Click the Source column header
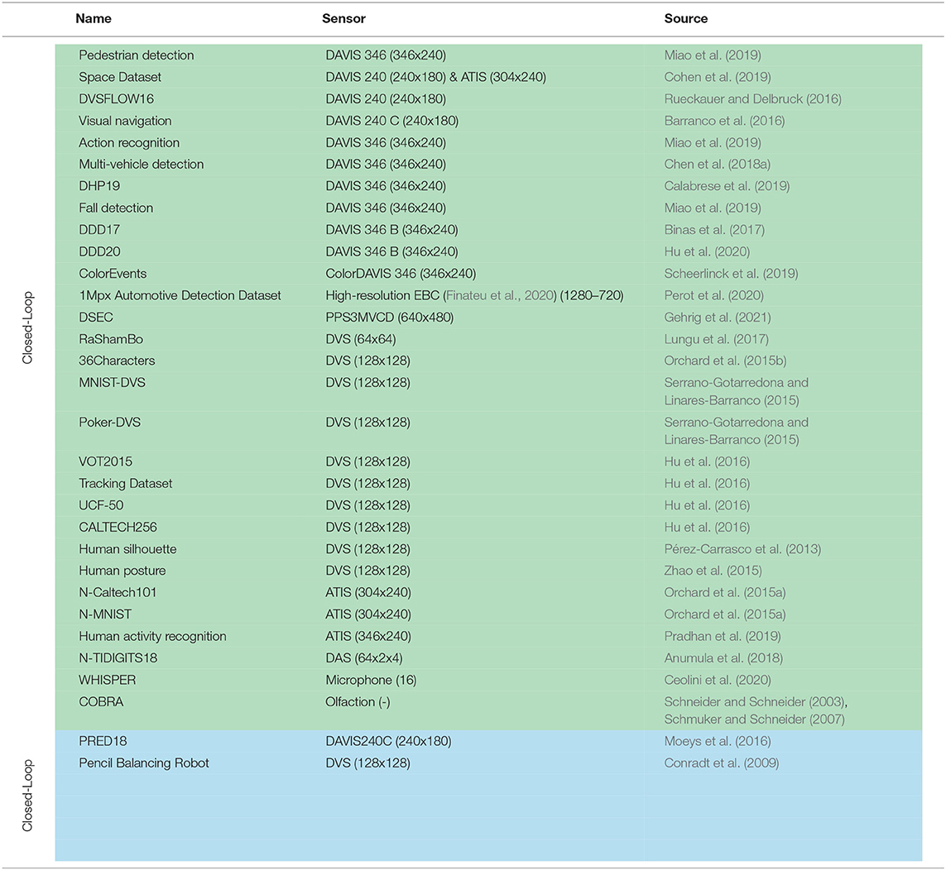Image resolution: width=946 pixels, height=870 pixels. pyautogui.click(x=686, y=19)
